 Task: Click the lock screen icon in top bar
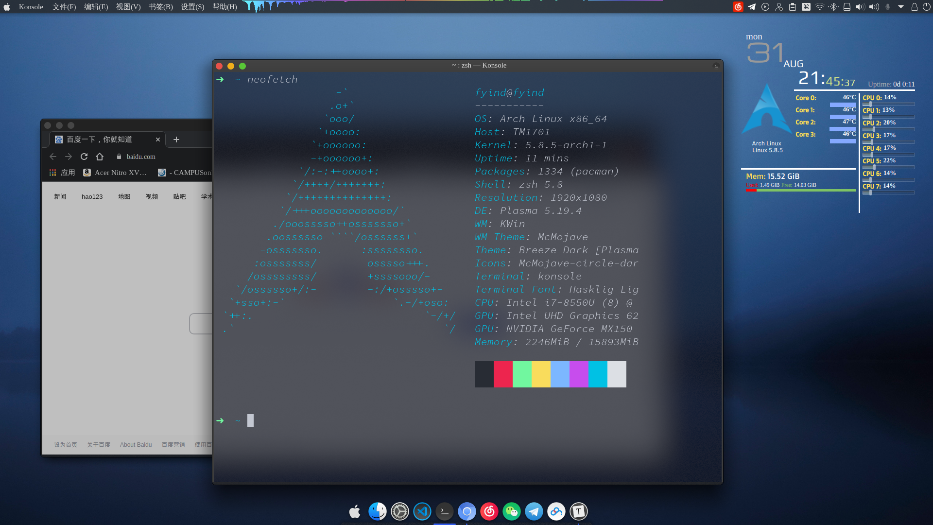click(x=914, y=7)
